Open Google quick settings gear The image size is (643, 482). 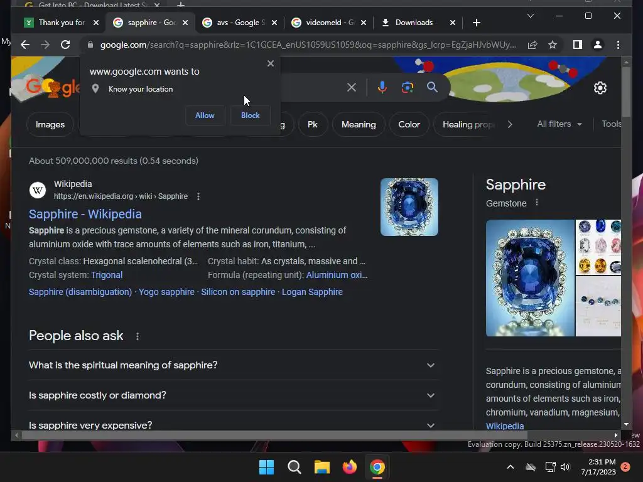tap(600, 88)
